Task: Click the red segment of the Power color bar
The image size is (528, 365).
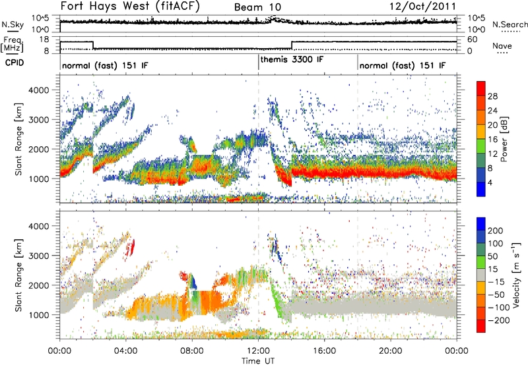Action: pos(481,88)
